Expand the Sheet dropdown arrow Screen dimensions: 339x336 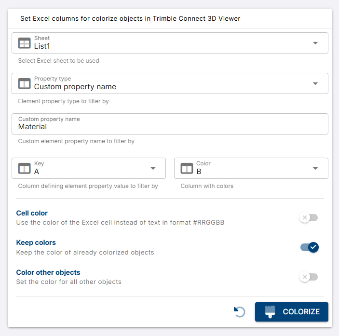[315, 43]
